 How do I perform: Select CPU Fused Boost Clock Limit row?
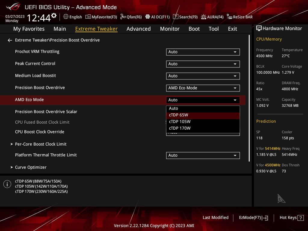42,122
